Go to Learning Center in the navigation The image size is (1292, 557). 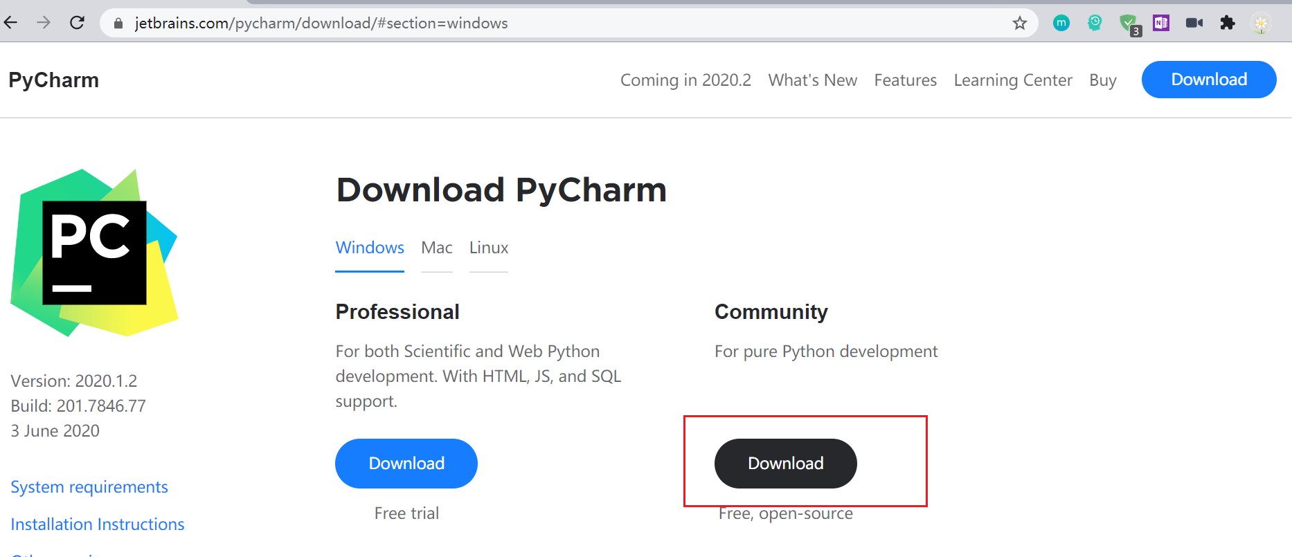click(1013, 80)
